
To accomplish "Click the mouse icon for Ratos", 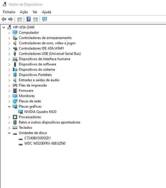I will (15, 122).
